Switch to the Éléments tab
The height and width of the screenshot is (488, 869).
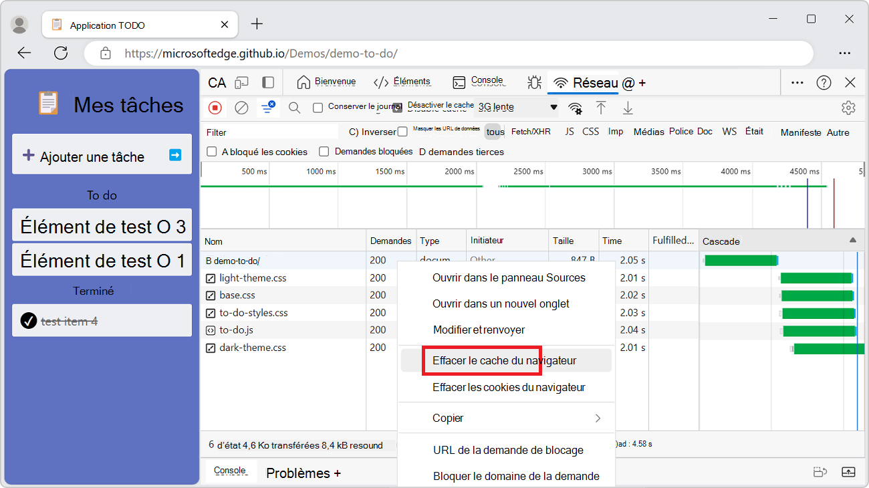pos(402,82)
